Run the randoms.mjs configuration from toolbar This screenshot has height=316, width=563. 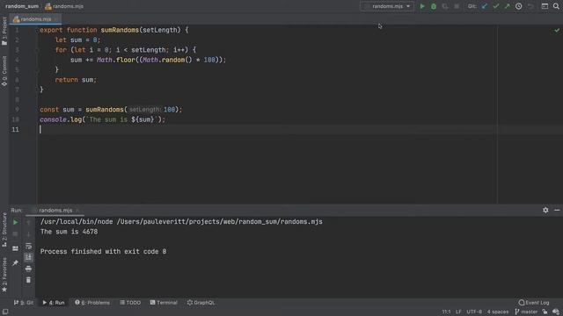pyautogui.click(x=422, y=6)
